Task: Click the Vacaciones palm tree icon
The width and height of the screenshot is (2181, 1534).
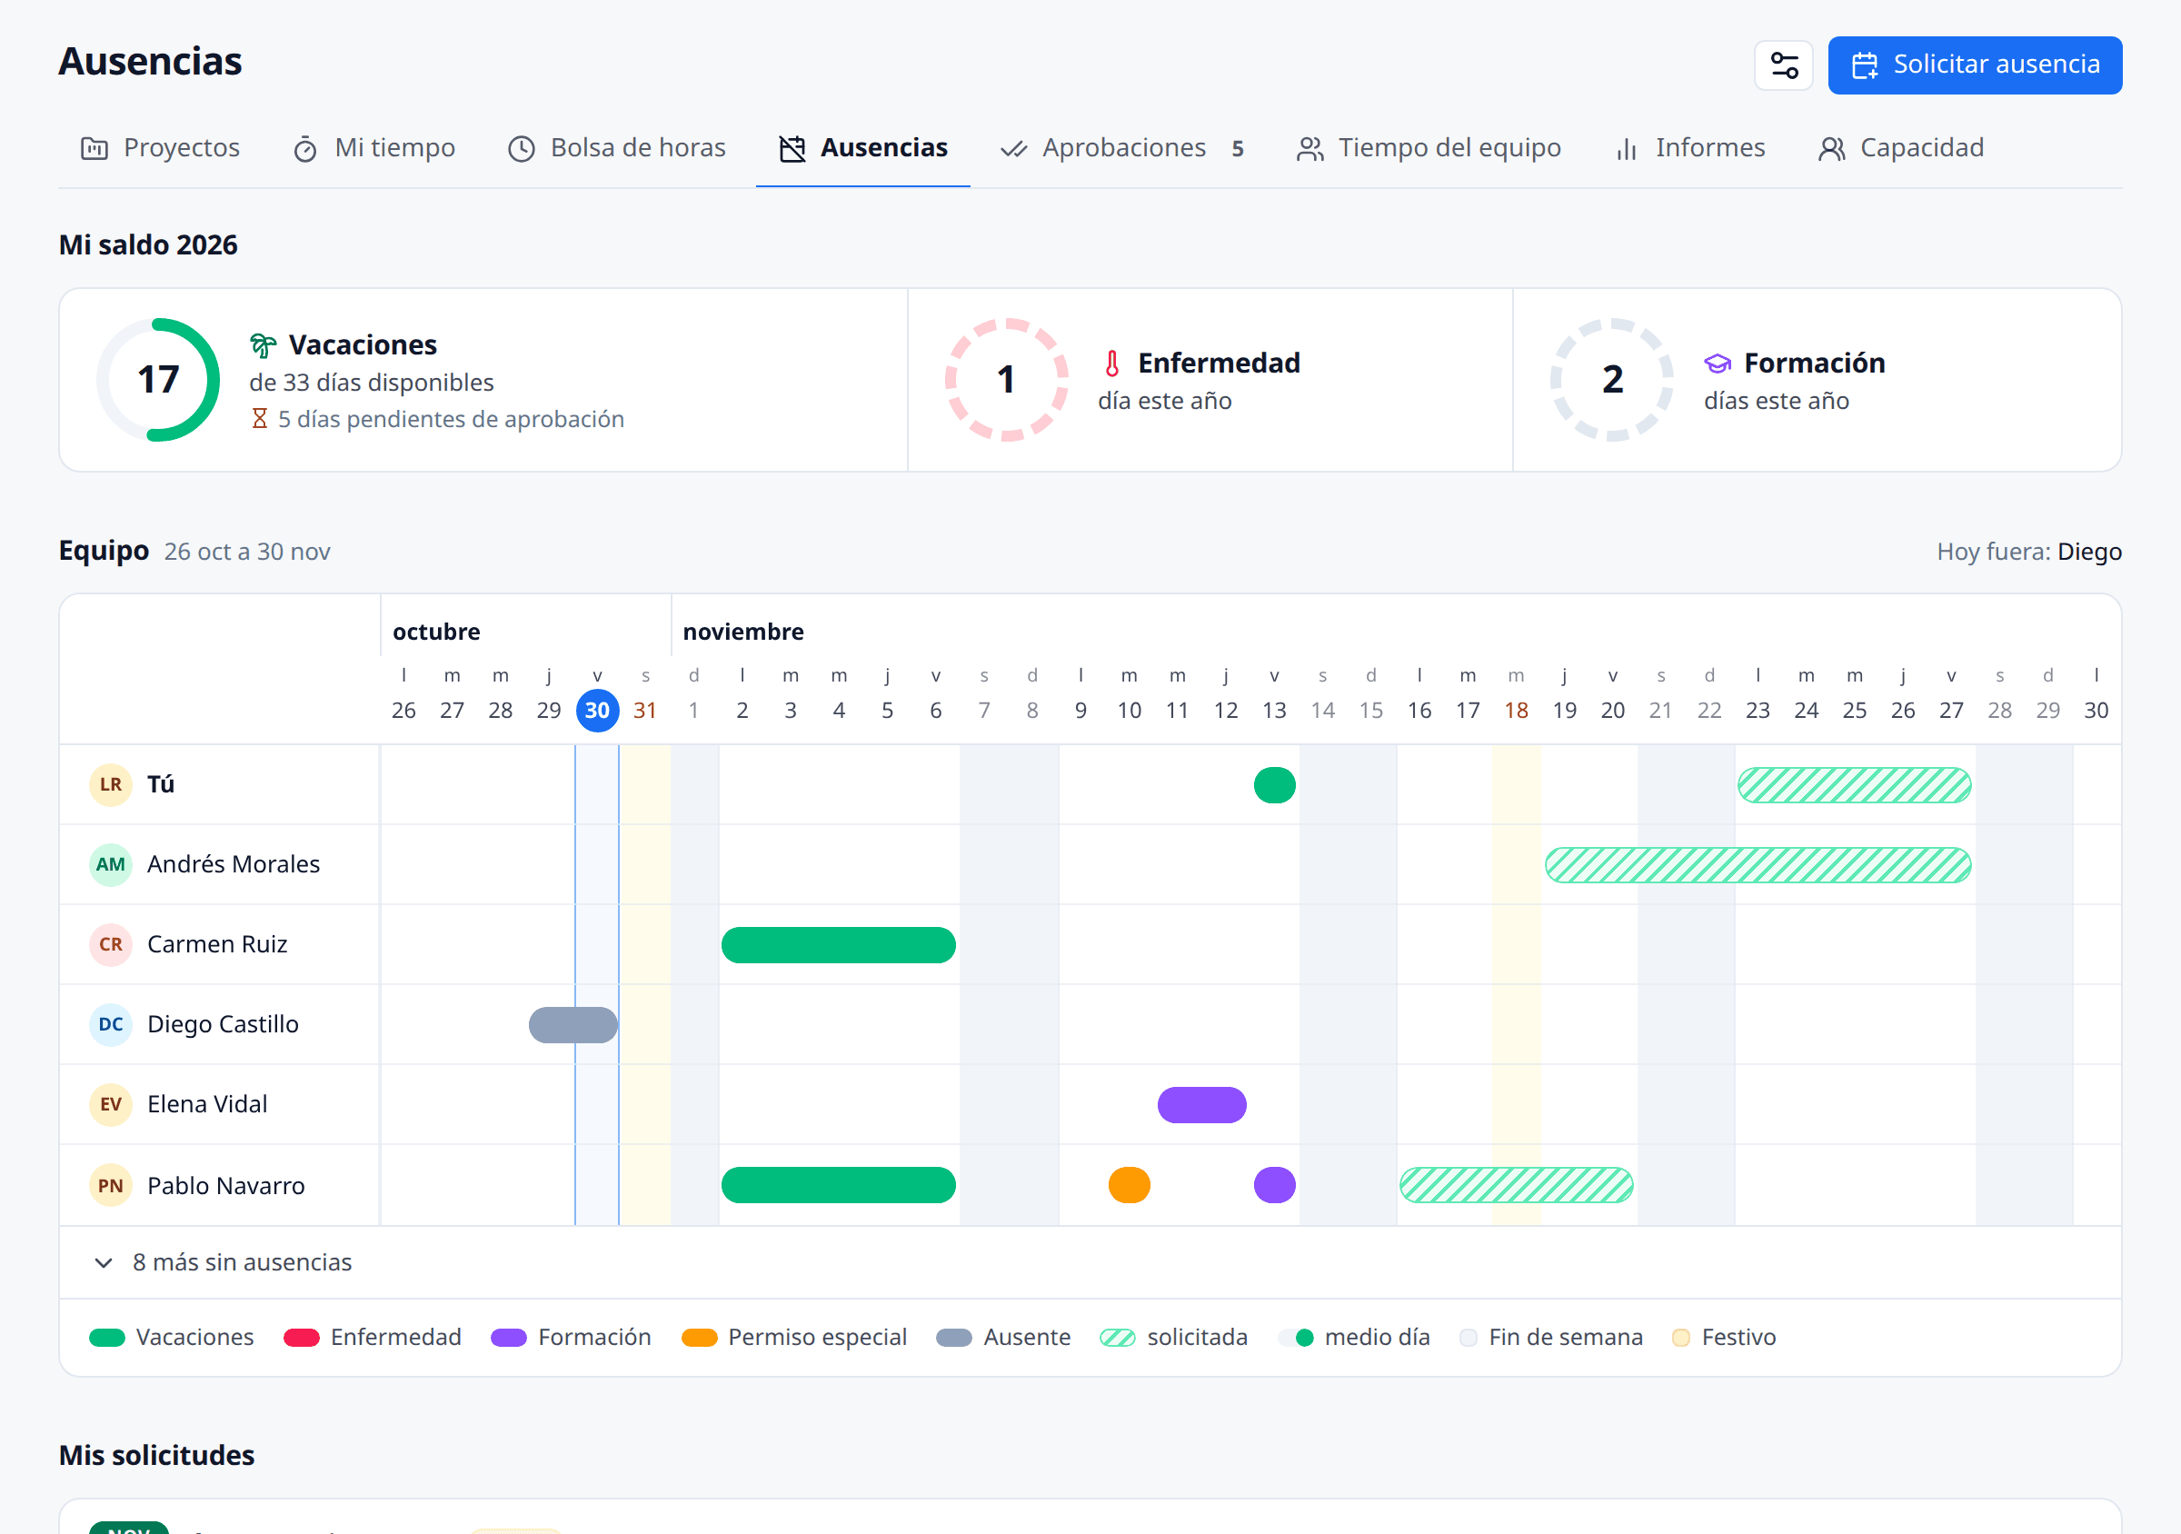Action: pyautogui.click(x=264, y=344)
